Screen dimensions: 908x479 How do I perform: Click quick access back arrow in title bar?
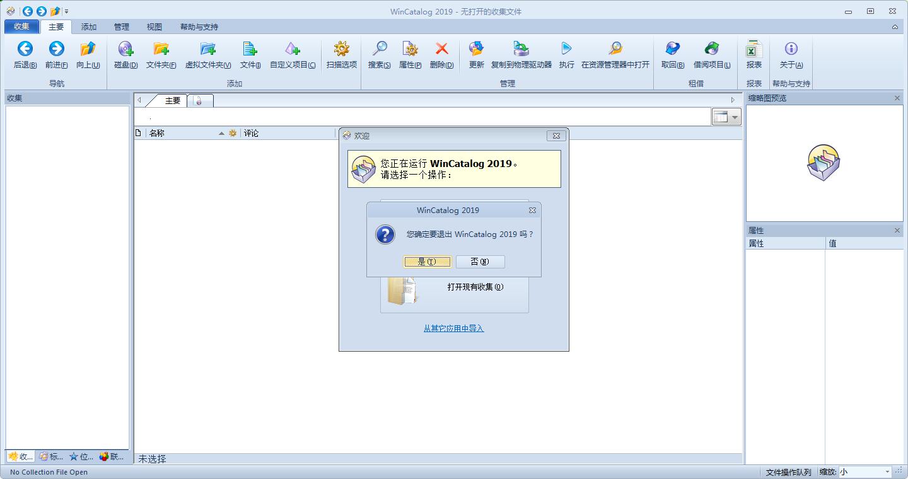(27, 11)
